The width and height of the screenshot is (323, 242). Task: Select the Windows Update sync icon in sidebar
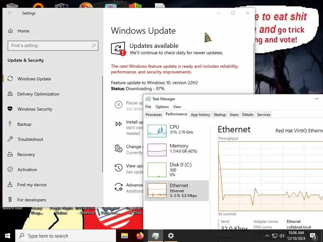[x=10, y=78]
